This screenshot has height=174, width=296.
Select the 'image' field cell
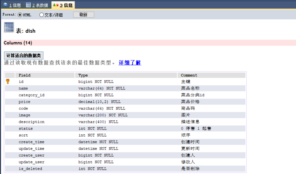coord(45,115)
